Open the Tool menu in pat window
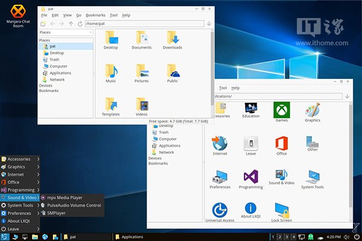 pos(113,15)
